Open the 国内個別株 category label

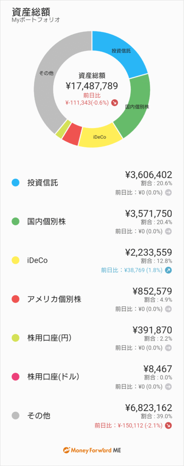(47, 222)
